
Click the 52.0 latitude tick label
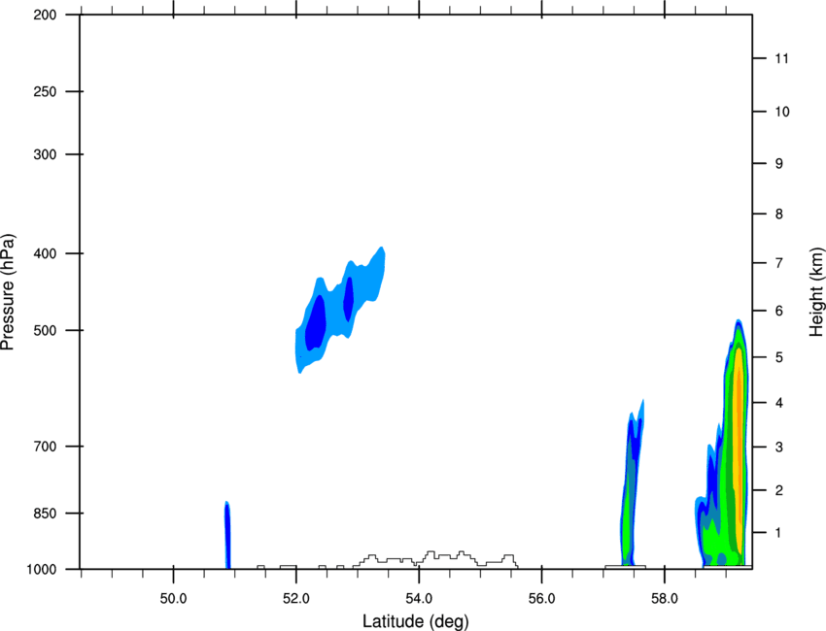point(296,599)
